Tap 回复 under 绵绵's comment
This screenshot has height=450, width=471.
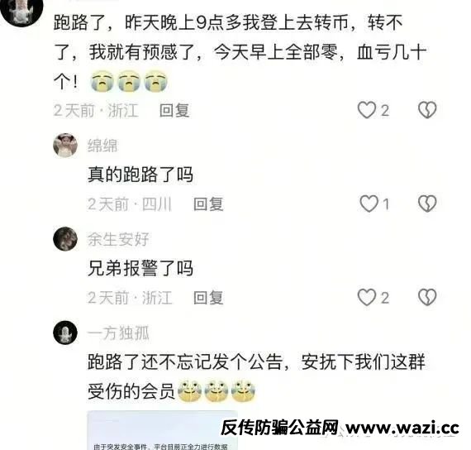(x=208, y=204)
